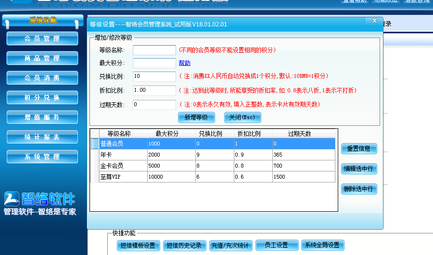Viewport: 433px width, 255px height.
Task: Click the 等级名称 input field
Action: click(154, 50)
